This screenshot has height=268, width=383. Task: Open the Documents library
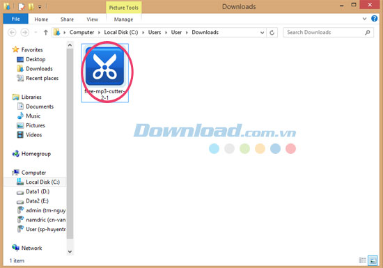pos(40,107)
